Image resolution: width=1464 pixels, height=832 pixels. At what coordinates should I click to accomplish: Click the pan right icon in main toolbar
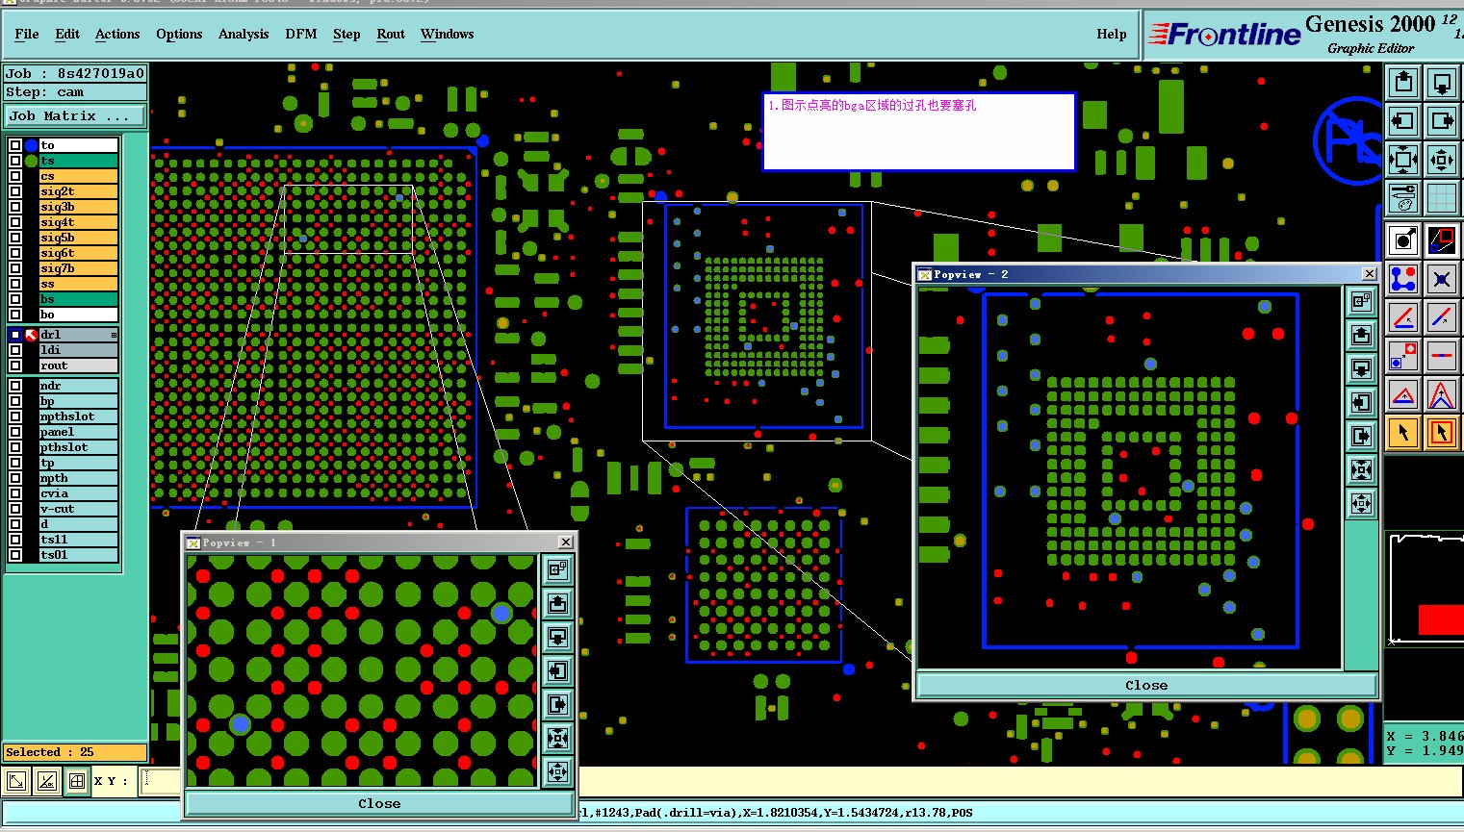(1442, 120)
